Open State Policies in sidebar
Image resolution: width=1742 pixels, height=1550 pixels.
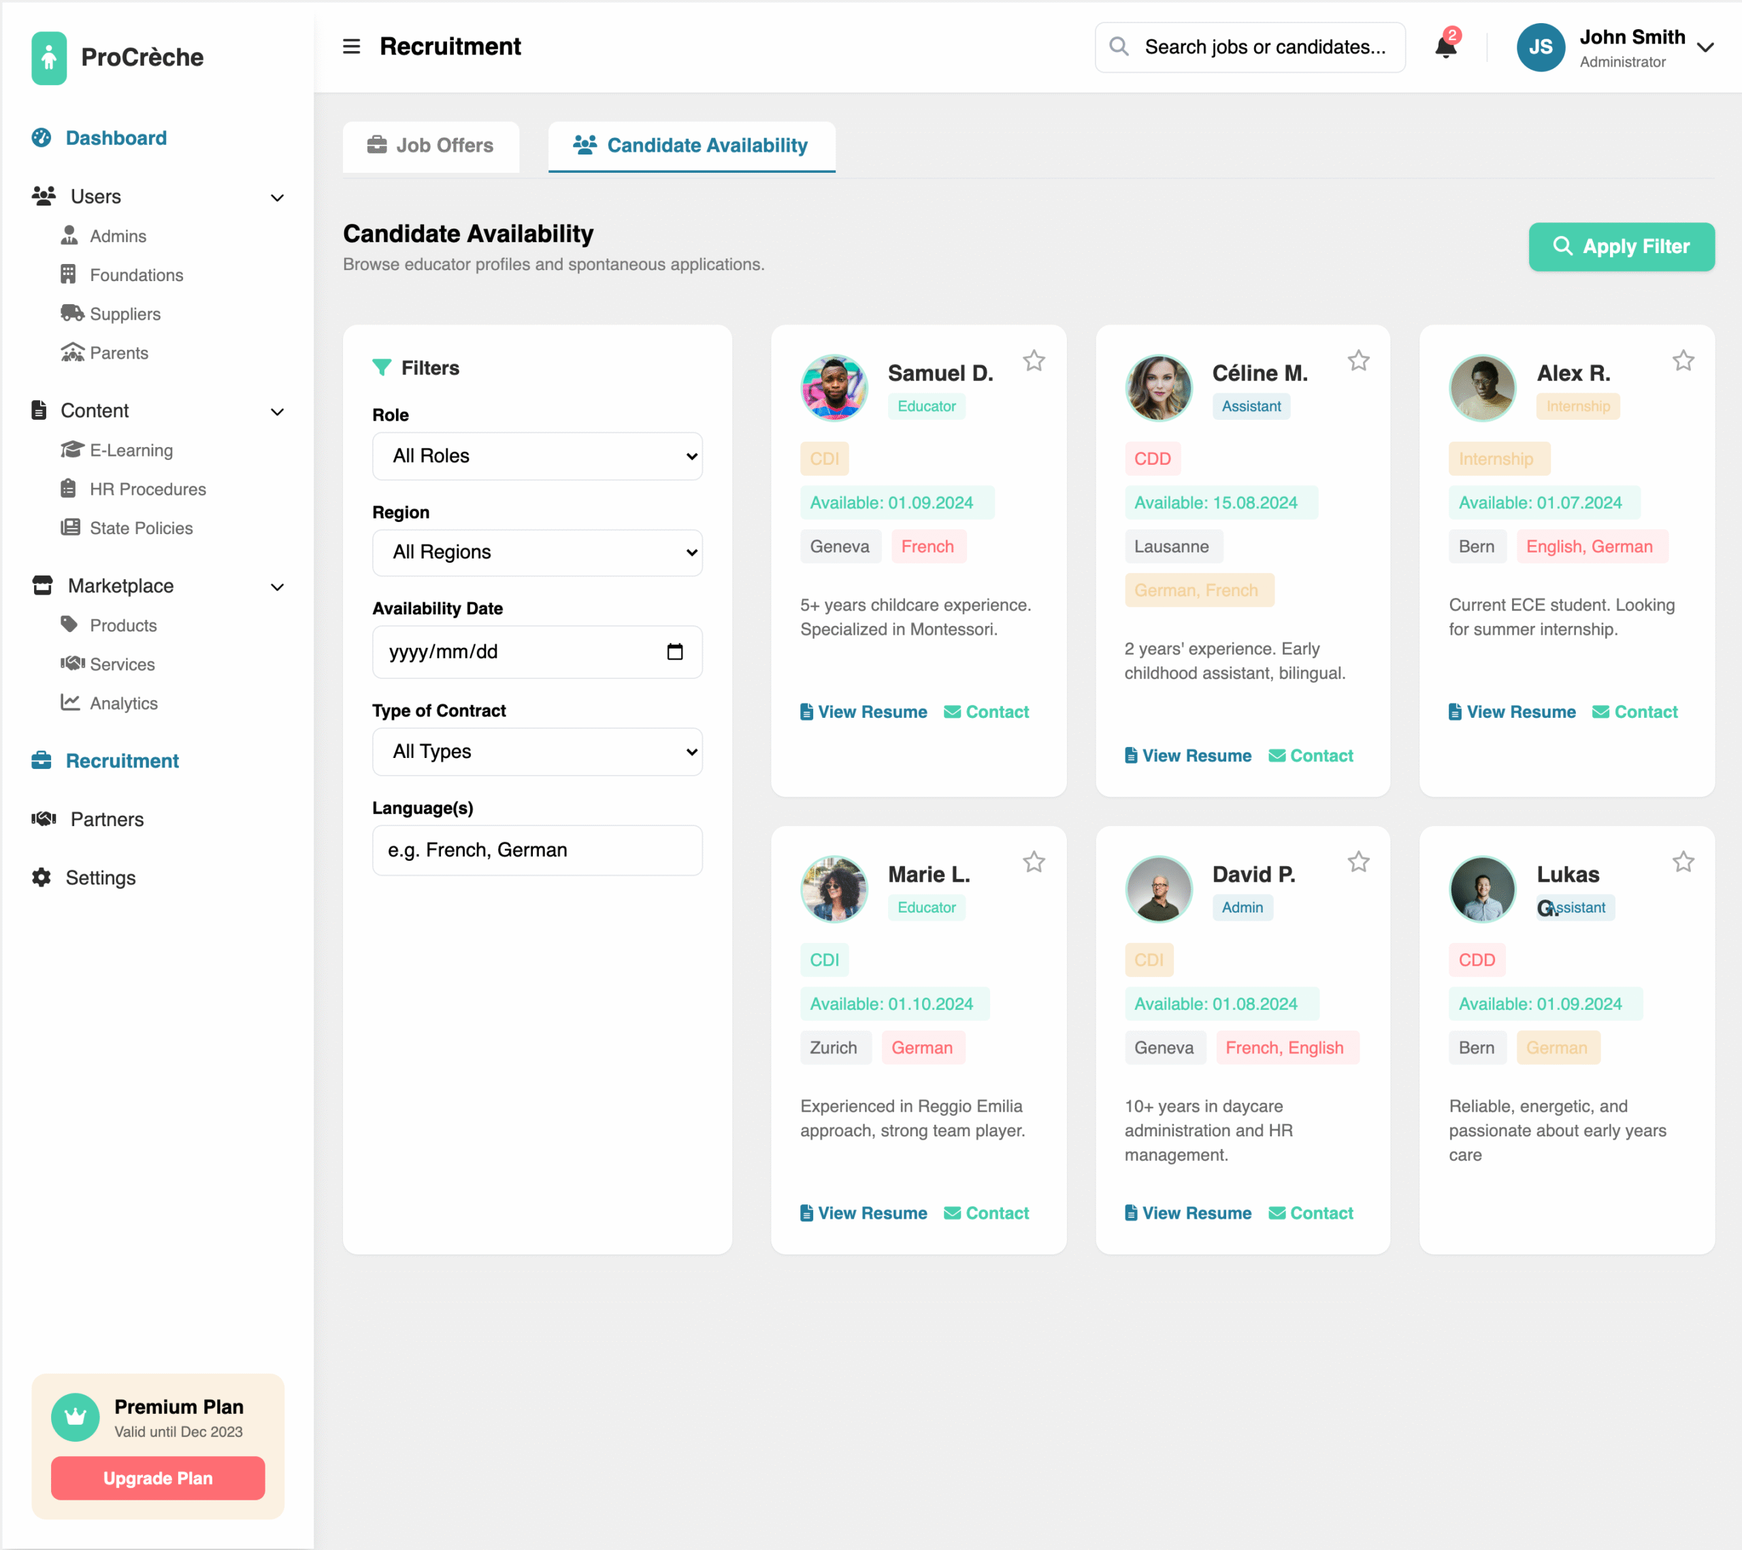(x=141, y=528)
